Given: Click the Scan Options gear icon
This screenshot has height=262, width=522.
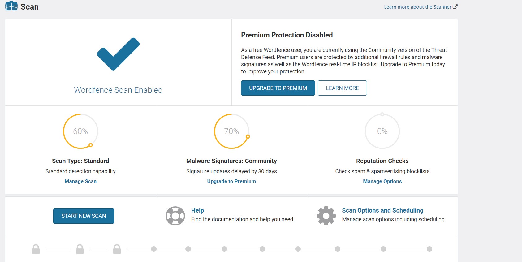Looking at the screenshot, I should [326, 216].
